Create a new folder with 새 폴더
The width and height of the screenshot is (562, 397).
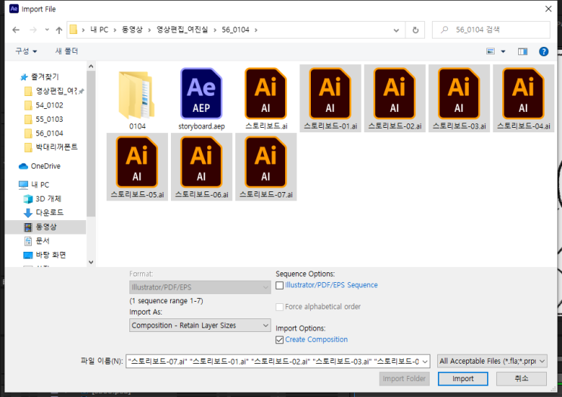pyautogui.click(x=67, y=51)
